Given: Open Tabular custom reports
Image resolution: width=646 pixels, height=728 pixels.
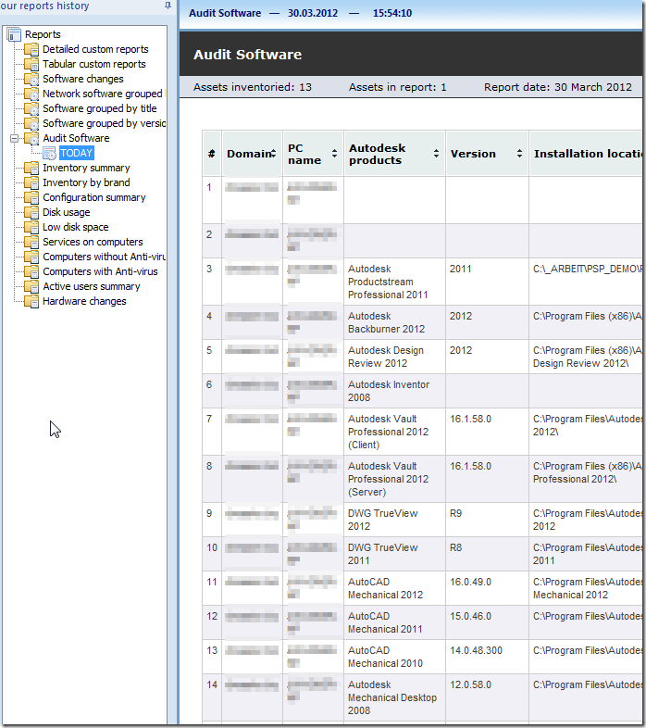Looking at the screenshot, I should pos(94,64).
